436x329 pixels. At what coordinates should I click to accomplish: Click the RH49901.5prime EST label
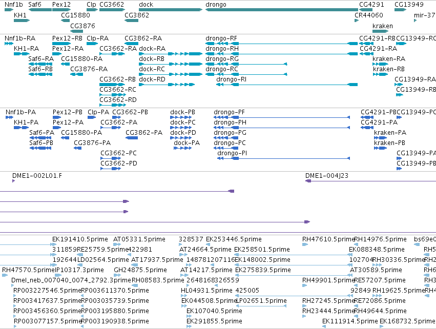pyautogui.click(x=328, y=280)
